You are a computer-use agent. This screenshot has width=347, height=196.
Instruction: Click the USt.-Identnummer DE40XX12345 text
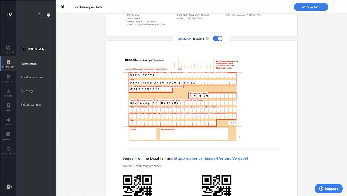click(244, 15)
